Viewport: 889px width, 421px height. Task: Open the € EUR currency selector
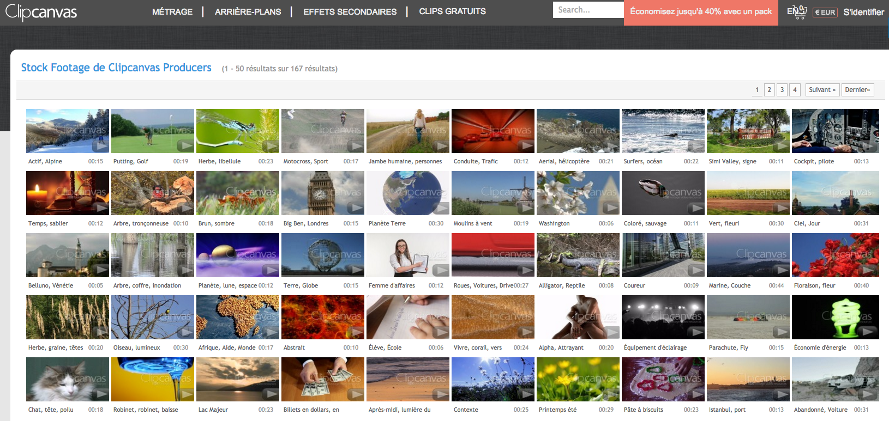pyautogui.click(x=825, y=13)
